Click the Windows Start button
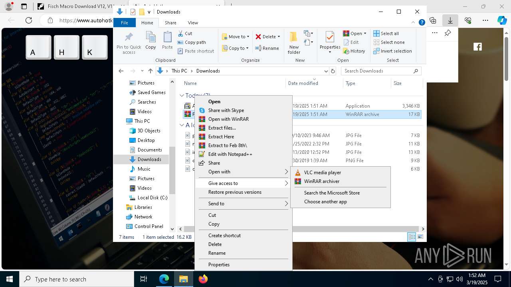Viewport: 511px width, 287px height. (10, 279)
